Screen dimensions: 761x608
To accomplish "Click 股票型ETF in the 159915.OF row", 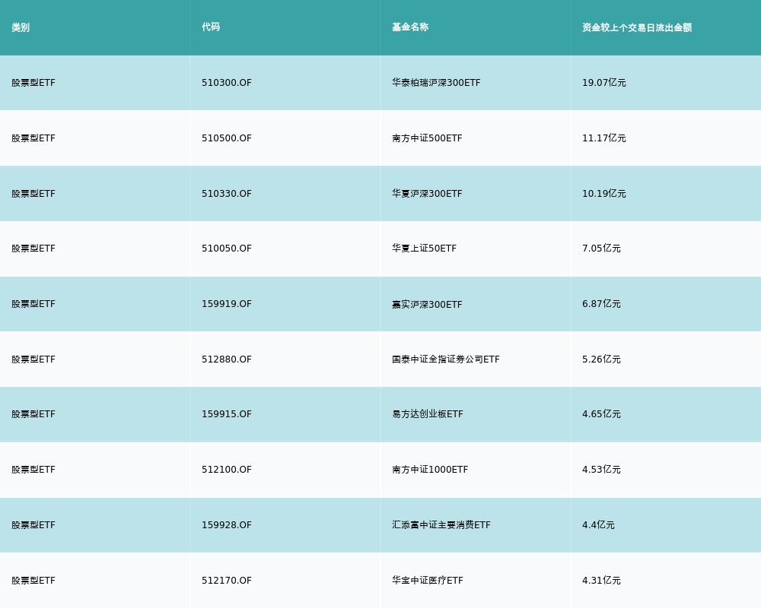I will [33, 414].
